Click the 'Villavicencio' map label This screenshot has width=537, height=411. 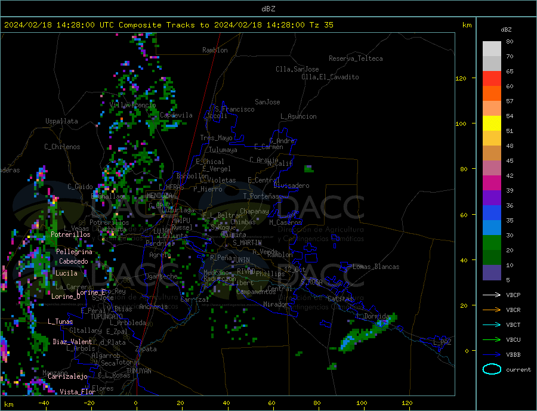(x=133, y=105)
